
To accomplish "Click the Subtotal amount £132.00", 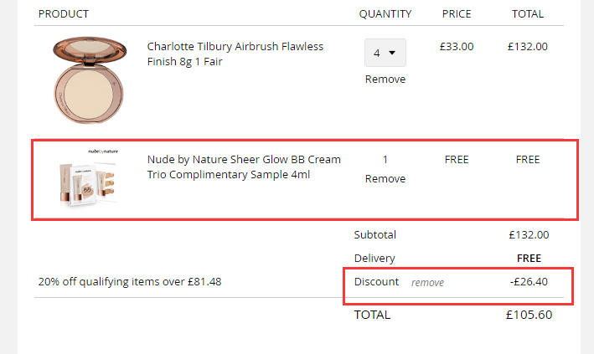I will (529, 235).
